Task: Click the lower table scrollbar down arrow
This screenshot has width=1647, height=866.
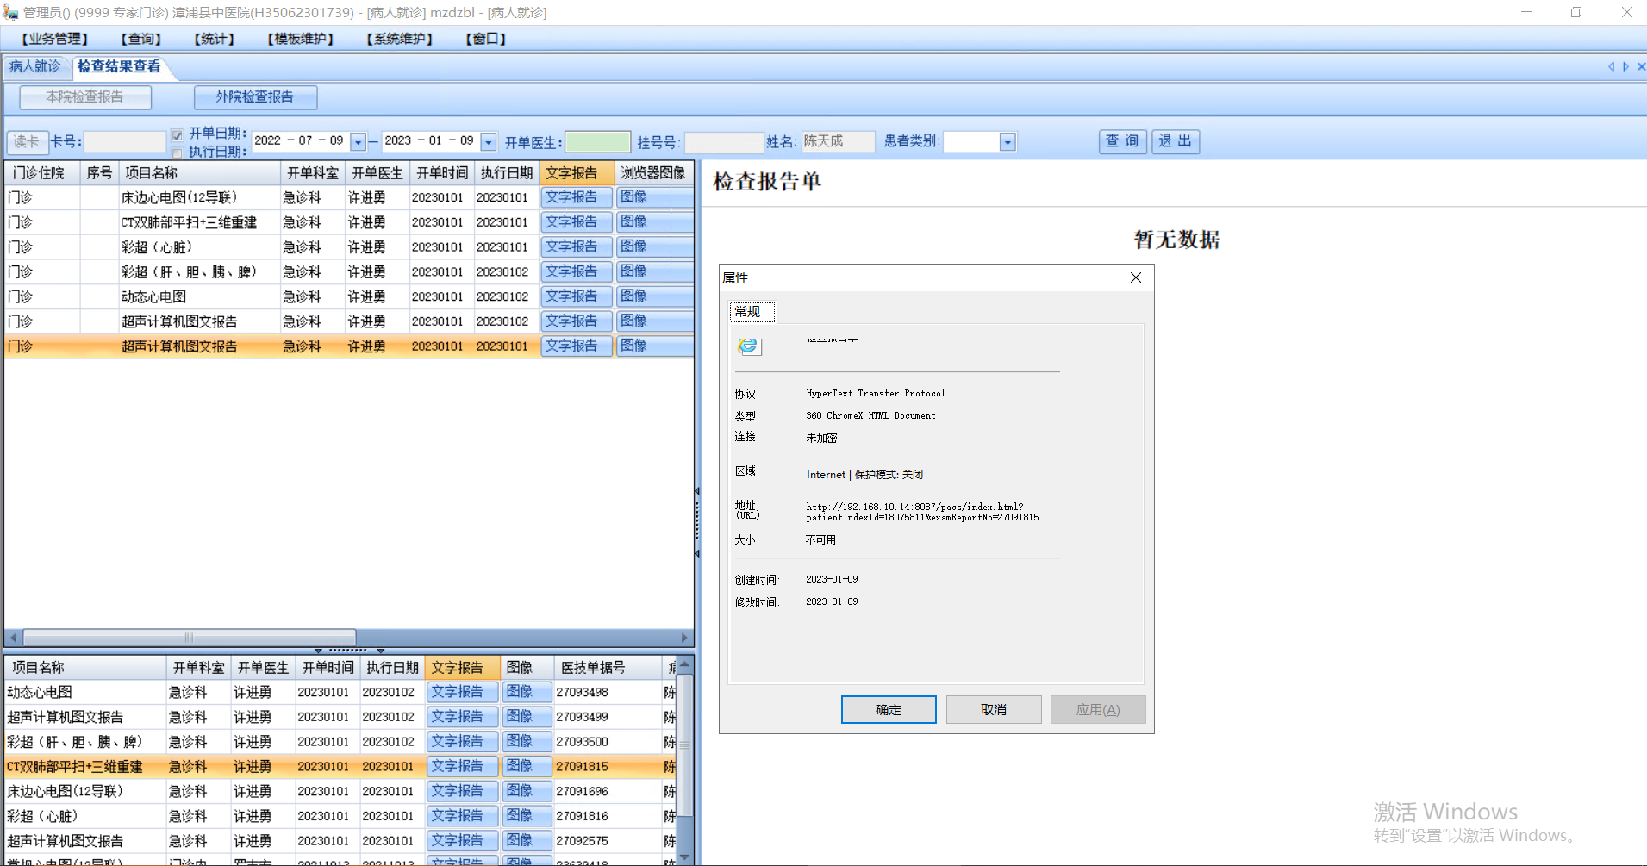Action: [x=685, y=857]
